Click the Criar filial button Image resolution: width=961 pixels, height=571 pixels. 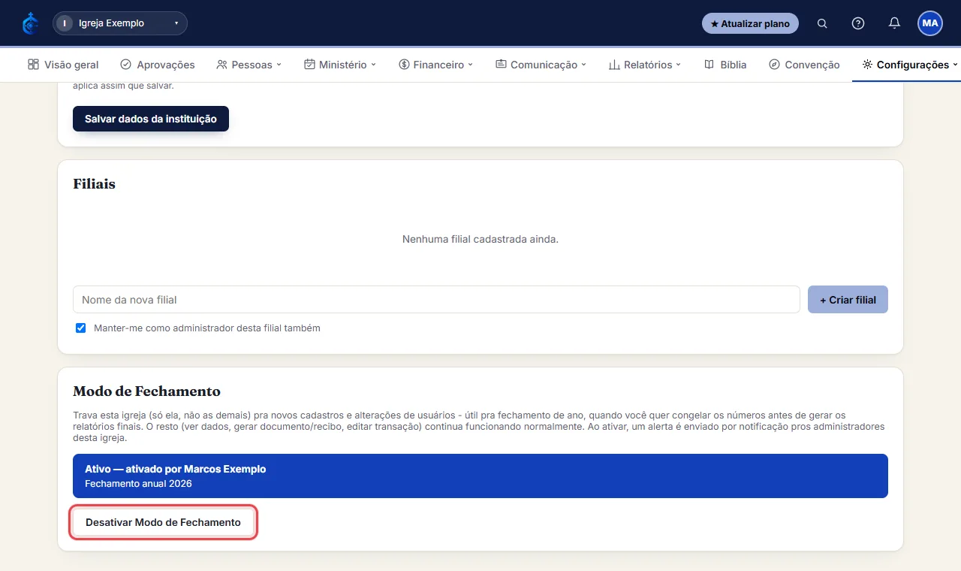pyautogui.click(x=848, y=300)
